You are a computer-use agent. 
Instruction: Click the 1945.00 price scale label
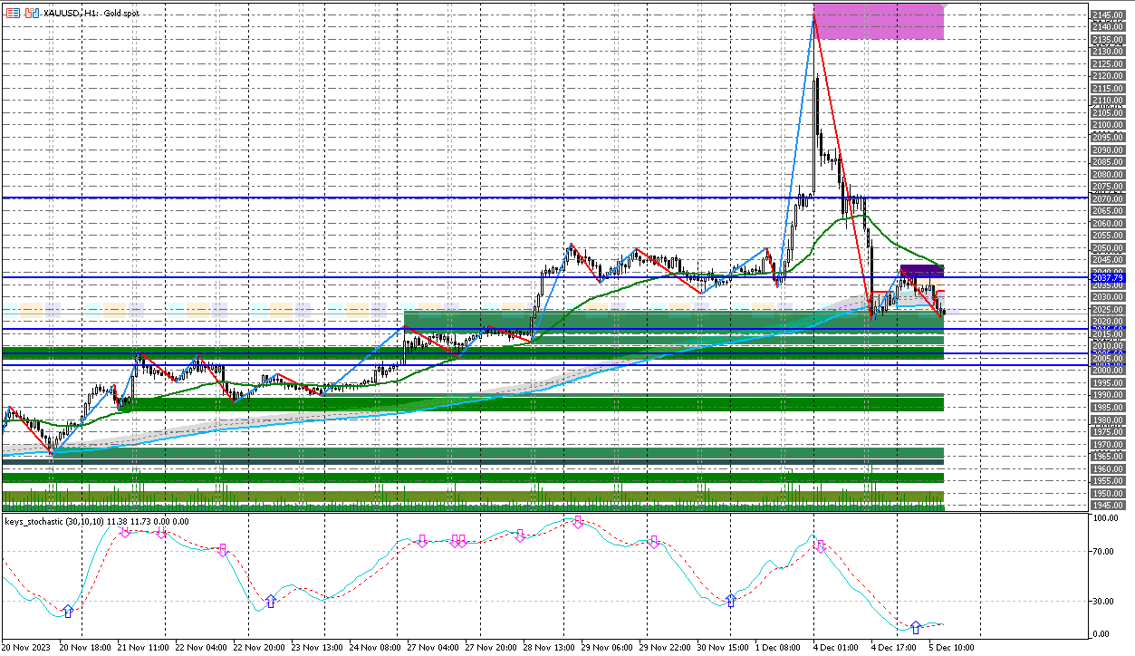click(1109, 506)
